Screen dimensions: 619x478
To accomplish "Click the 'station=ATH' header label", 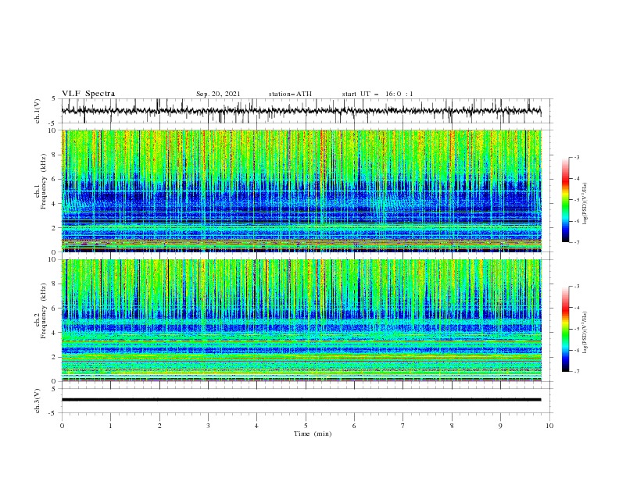I will [x=290, y=94].
